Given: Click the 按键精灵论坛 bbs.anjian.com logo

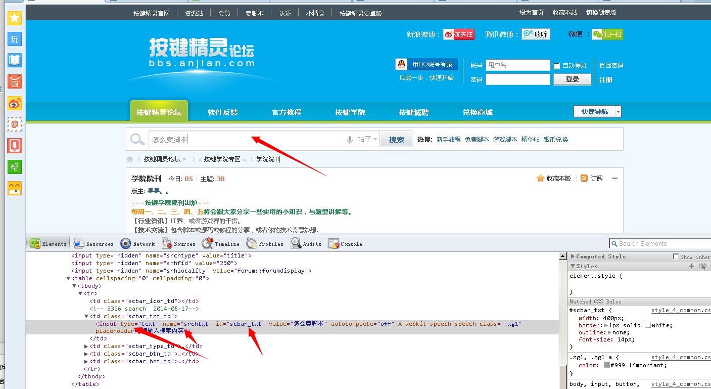Looking at the screenshot, I should 202,53.
